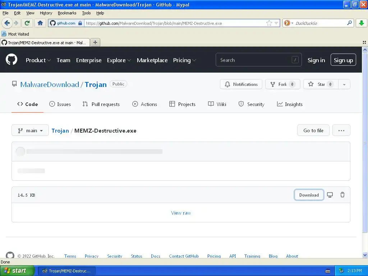Click the Notifications bell button
This screenshot has height=276, width=368.
tap(241, 84)
